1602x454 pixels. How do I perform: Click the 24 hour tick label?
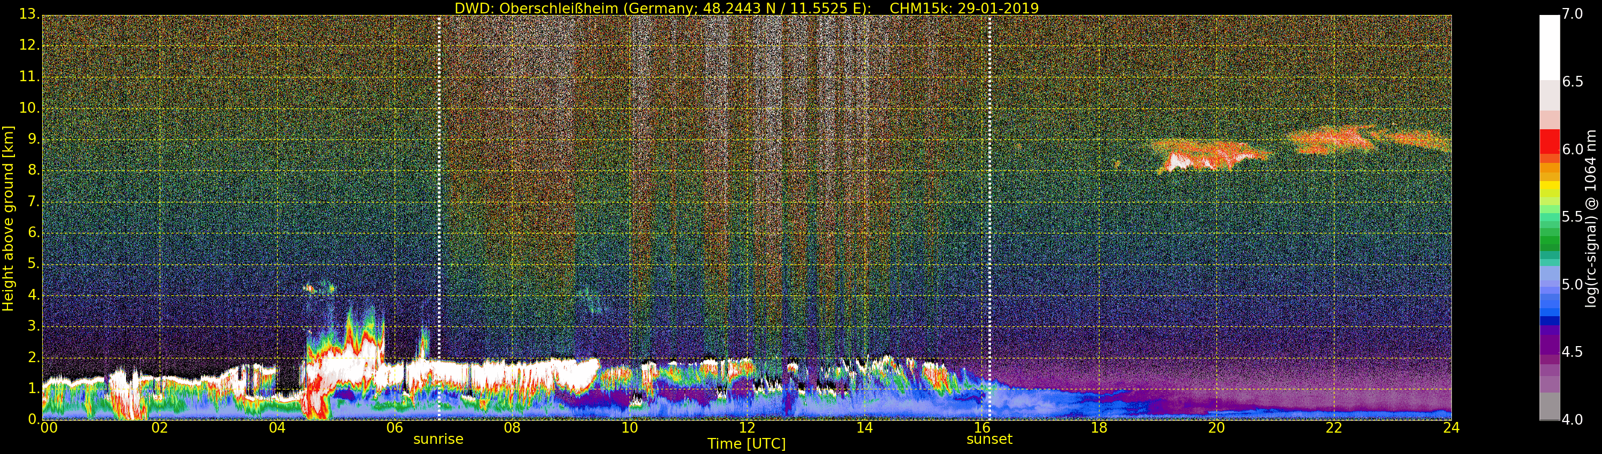point(1451,428)
